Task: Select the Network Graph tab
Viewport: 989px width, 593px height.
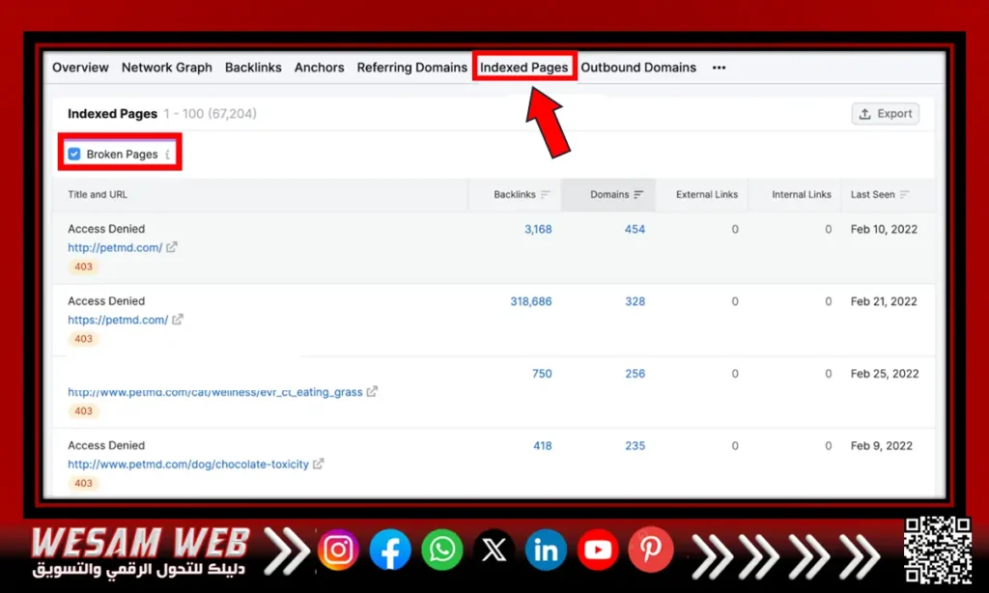Action: (x=166, y=68)
